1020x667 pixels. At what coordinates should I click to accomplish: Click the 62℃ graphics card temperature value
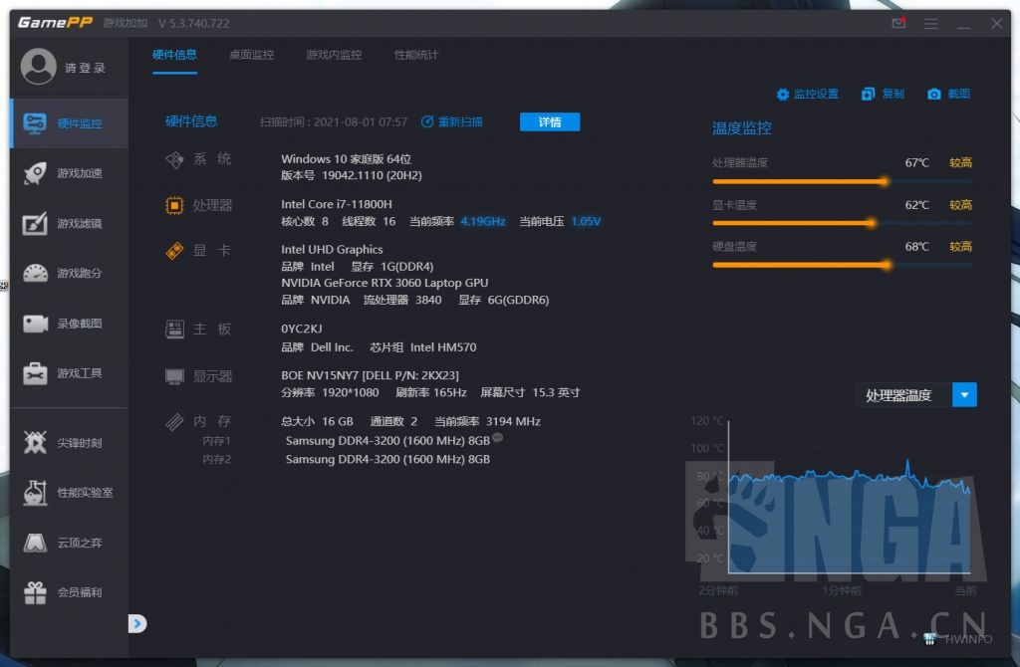click(x=916, y=205)
